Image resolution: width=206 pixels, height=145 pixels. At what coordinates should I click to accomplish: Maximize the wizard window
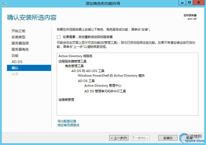pos(189,3)
